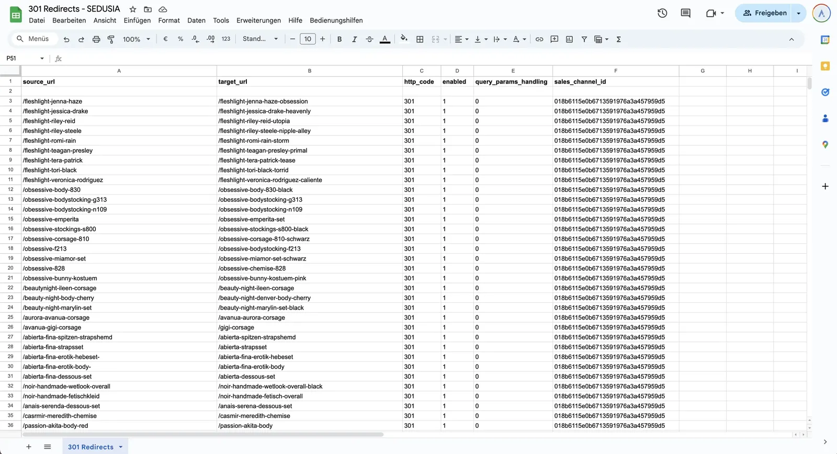Collapse the toolbar with chevron
Image resolution: width=837 pixels, height=454 pixels.
791,39
